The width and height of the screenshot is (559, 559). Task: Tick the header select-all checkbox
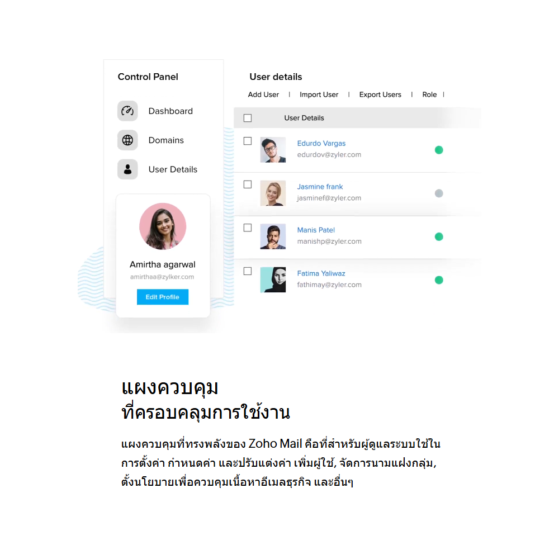coord(248,118)
